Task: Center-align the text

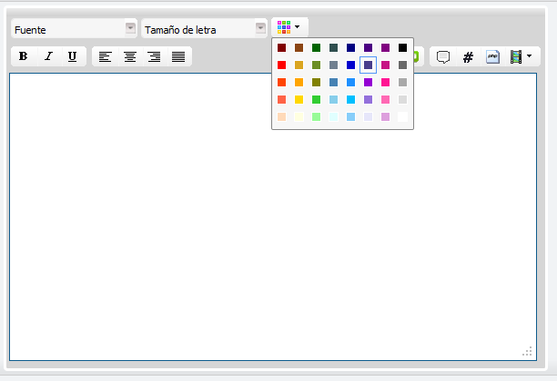Action: coord(130,56)
